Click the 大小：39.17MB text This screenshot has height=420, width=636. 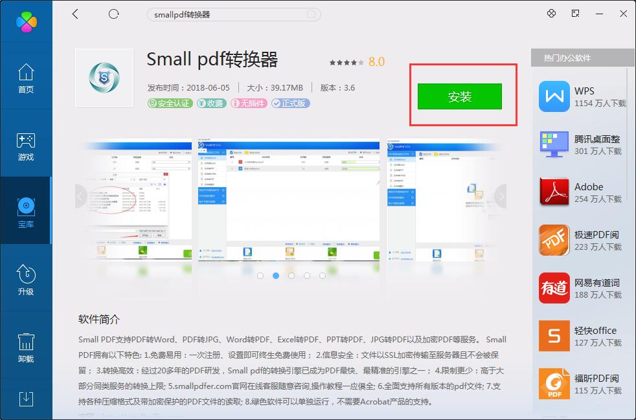point(275,87)
